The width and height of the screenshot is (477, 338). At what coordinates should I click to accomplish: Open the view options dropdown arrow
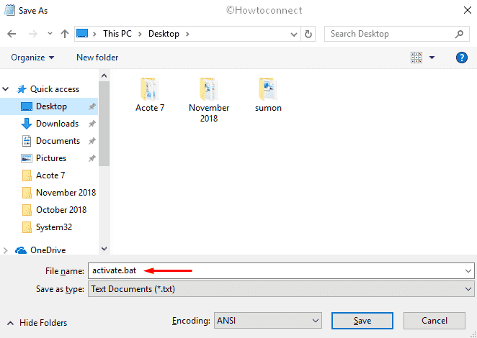click(432, 58)
